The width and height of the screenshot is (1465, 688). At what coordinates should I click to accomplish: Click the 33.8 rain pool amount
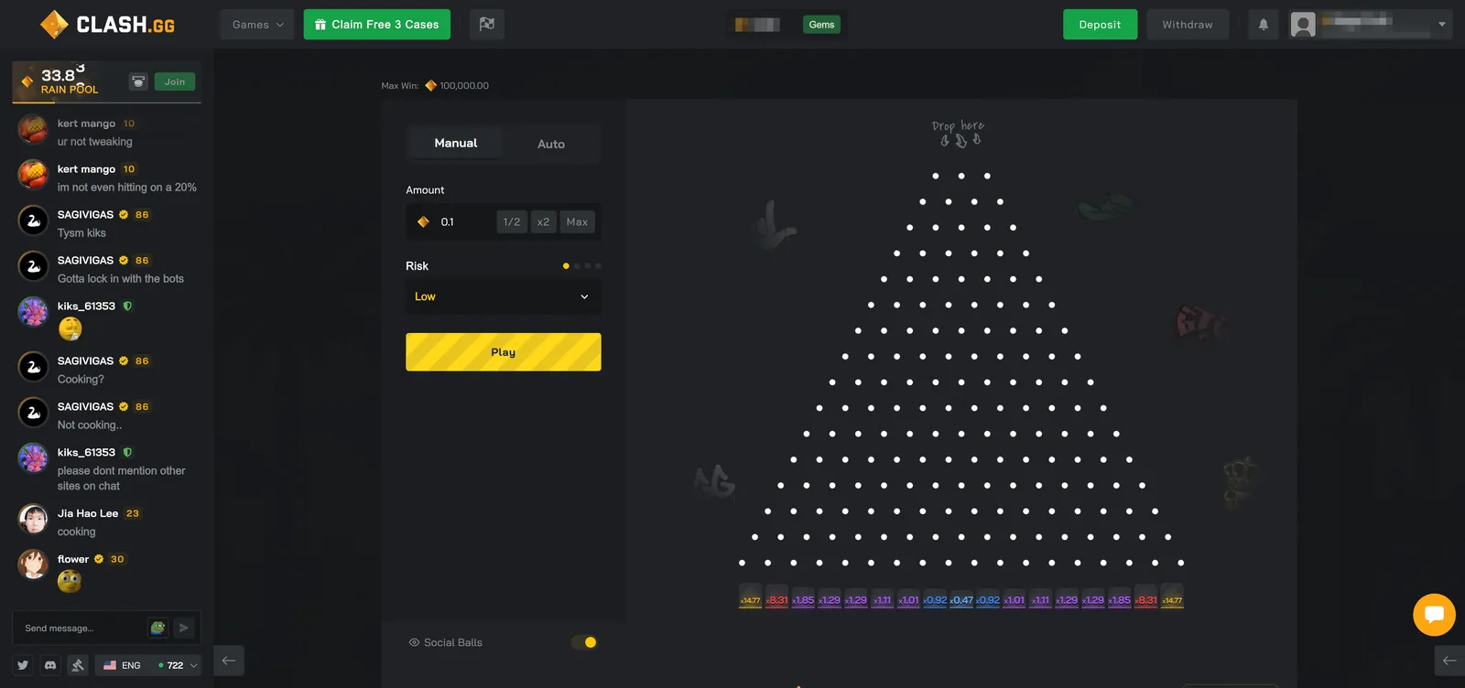(62, 74)
